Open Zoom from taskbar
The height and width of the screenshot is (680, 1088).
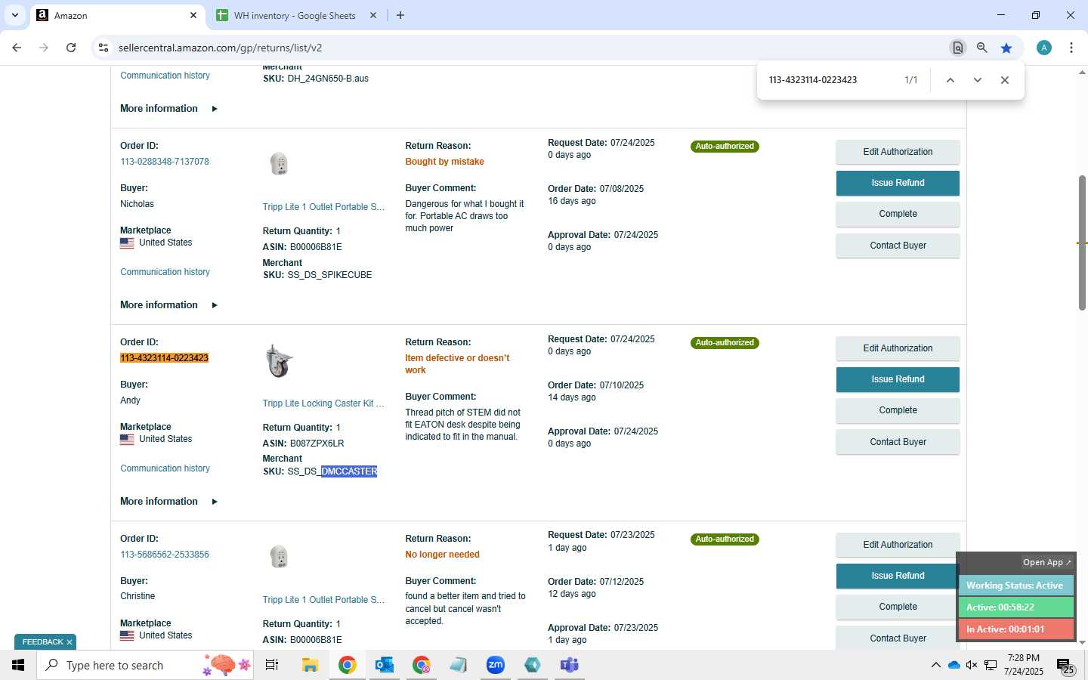[x=496, y=665]
